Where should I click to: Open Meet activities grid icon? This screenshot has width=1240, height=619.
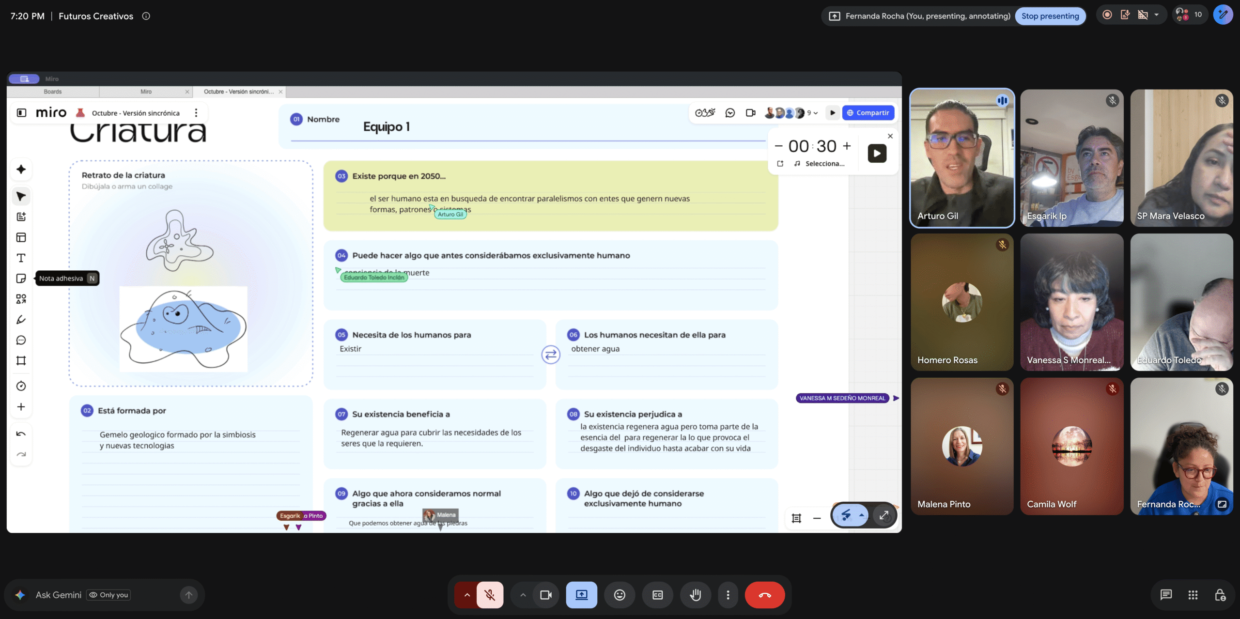pos(1193,595)
